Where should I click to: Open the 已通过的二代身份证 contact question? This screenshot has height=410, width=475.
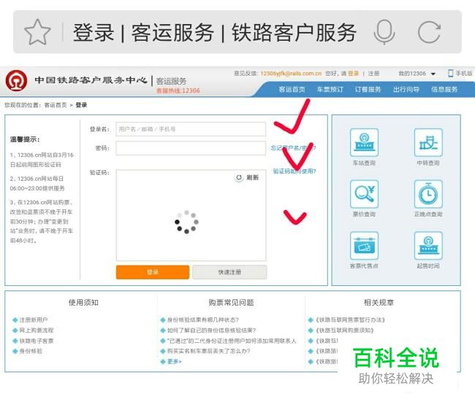click(x=232, y=341)
